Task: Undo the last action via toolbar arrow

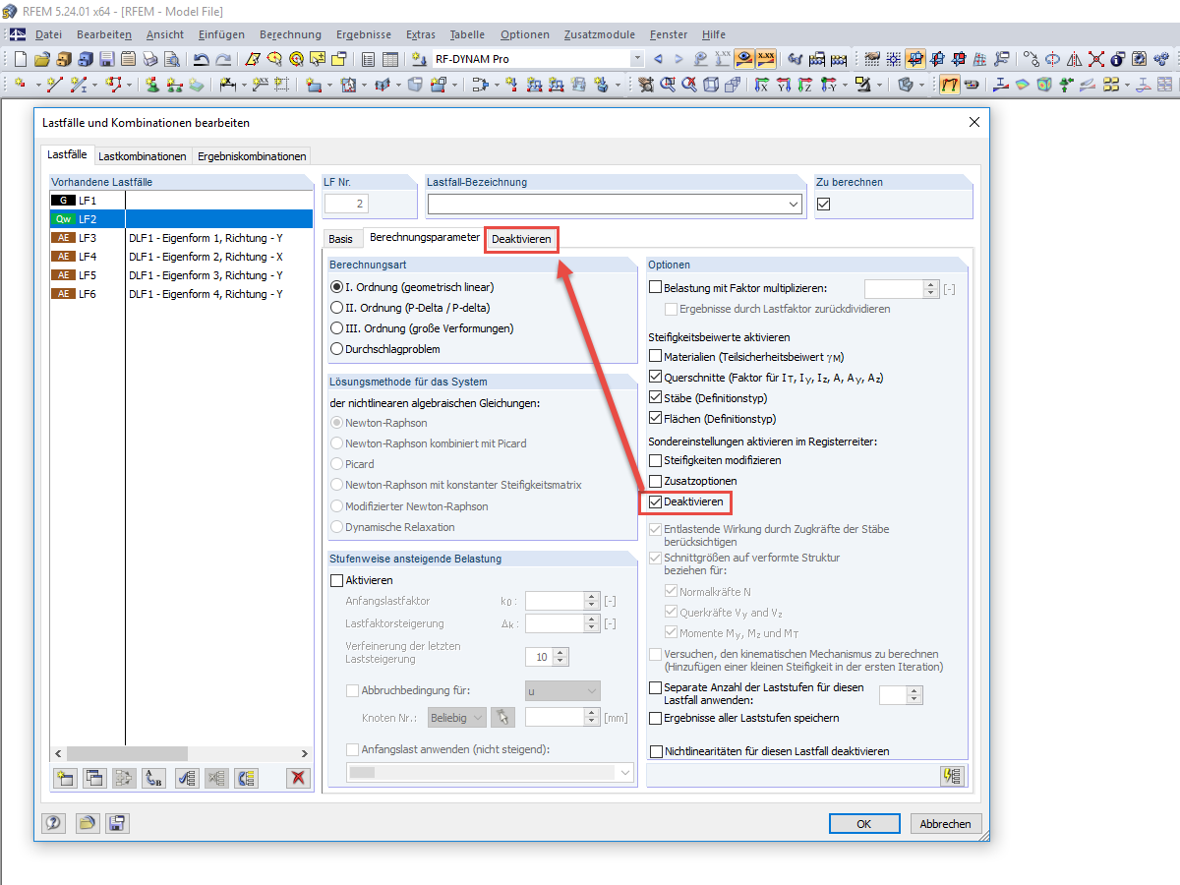Action: click(202, 59)
